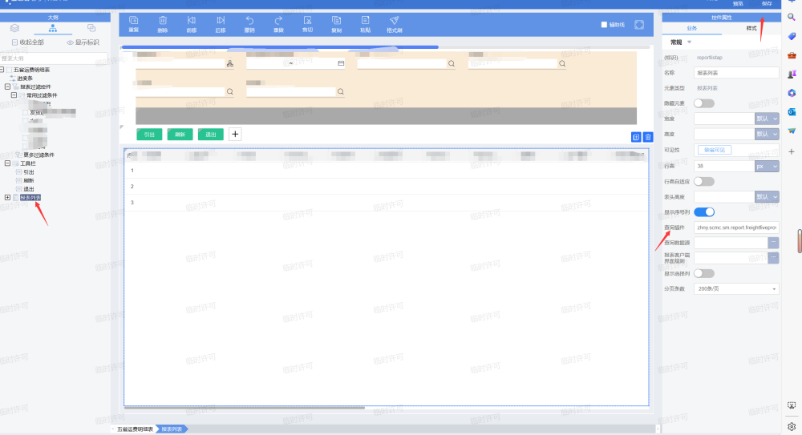Click 预览 in the top bar

click(x=738, y=3)
